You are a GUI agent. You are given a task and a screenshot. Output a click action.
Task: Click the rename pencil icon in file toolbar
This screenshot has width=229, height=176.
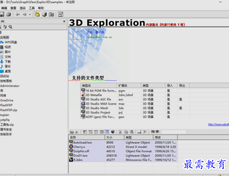(x=139, y=132)
